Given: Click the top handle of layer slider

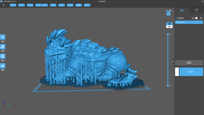Looking at the screenshot, I should pyautogui.click(x=168, y=34).
